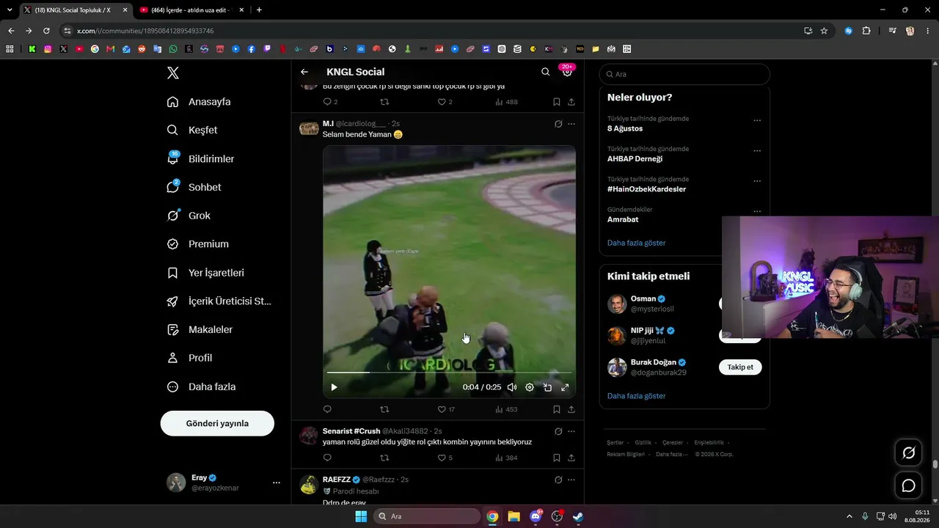This screenshot has height=528, width=939.
Task: Repost M.I's Selam bende Yaman post
Action: (x=384, y=409)
